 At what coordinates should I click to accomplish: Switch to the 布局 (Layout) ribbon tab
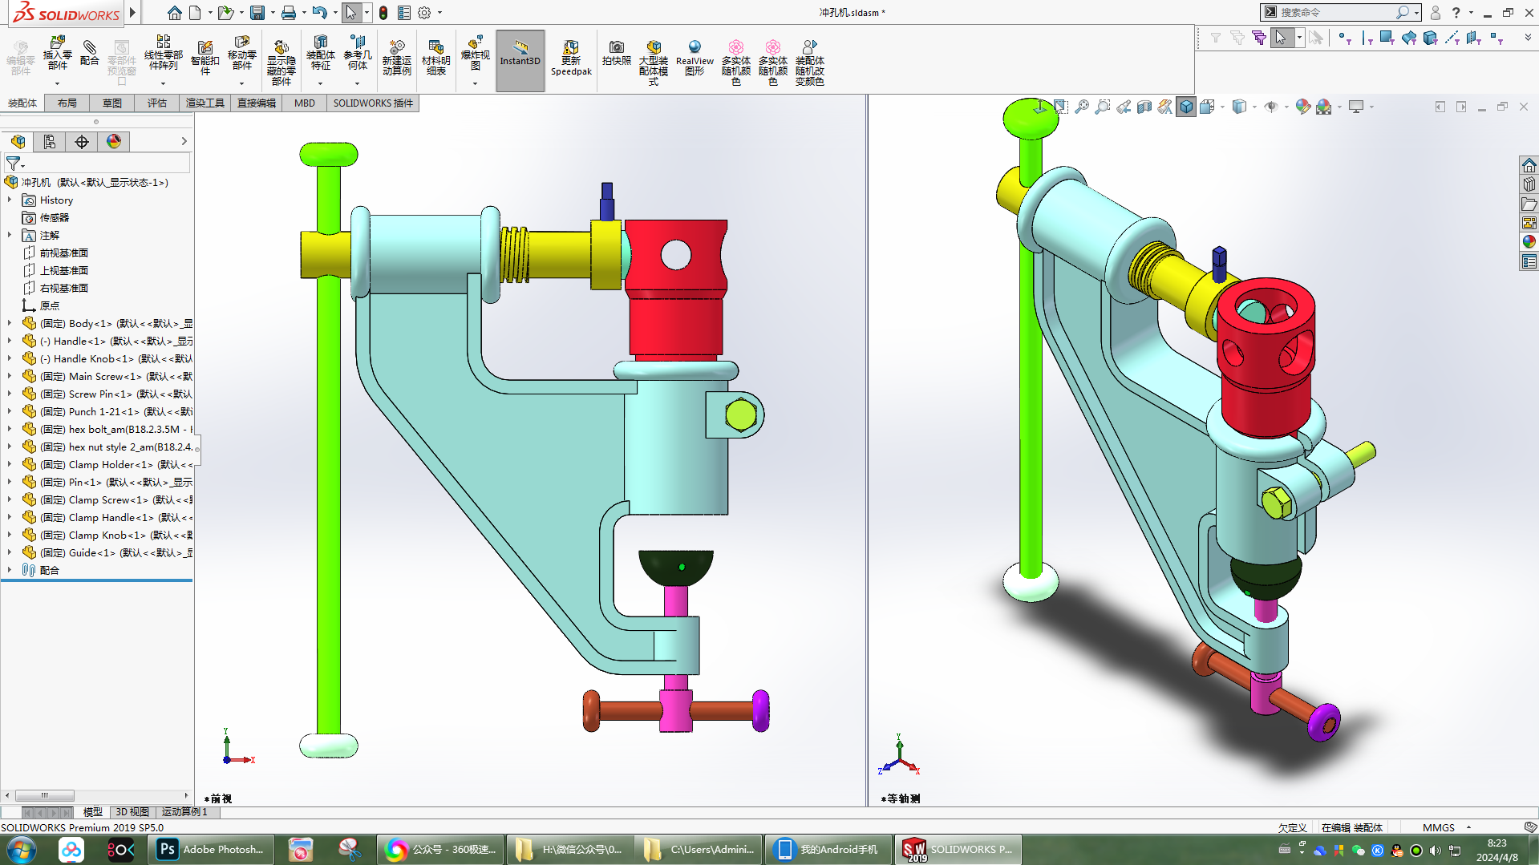click(67, 103)
